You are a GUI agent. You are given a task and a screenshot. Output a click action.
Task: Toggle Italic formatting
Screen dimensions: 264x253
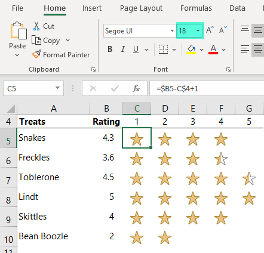[x=123, y=49]
